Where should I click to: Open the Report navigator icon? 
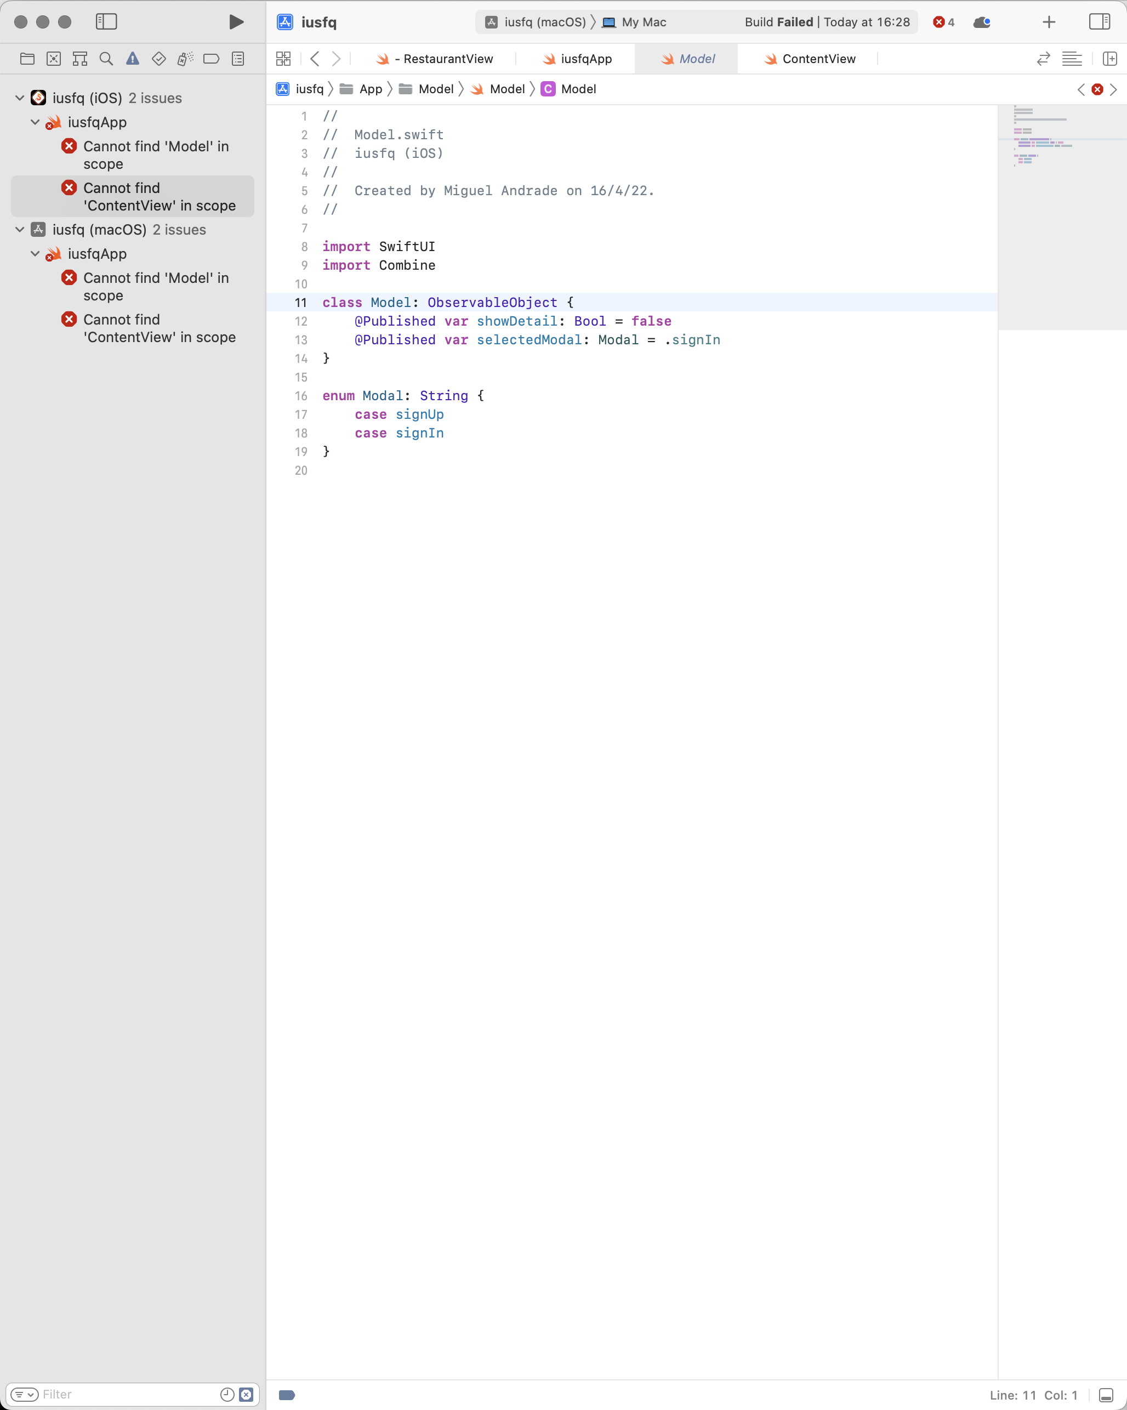tap(238, 59)
